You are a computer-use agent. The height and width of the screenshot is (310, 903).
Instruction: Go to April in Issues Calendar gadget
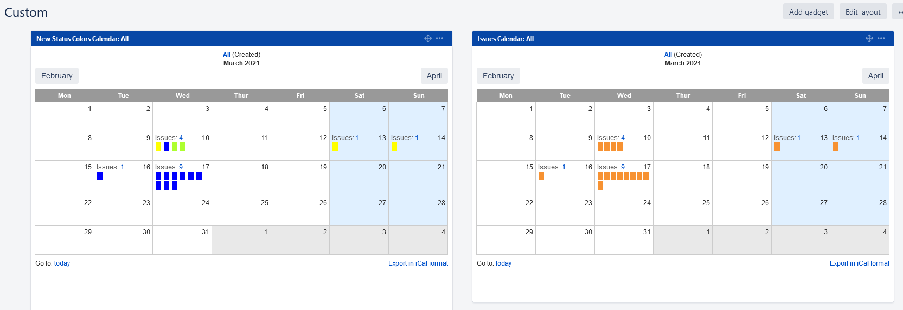pyautogui.click(x=875, y=76)
